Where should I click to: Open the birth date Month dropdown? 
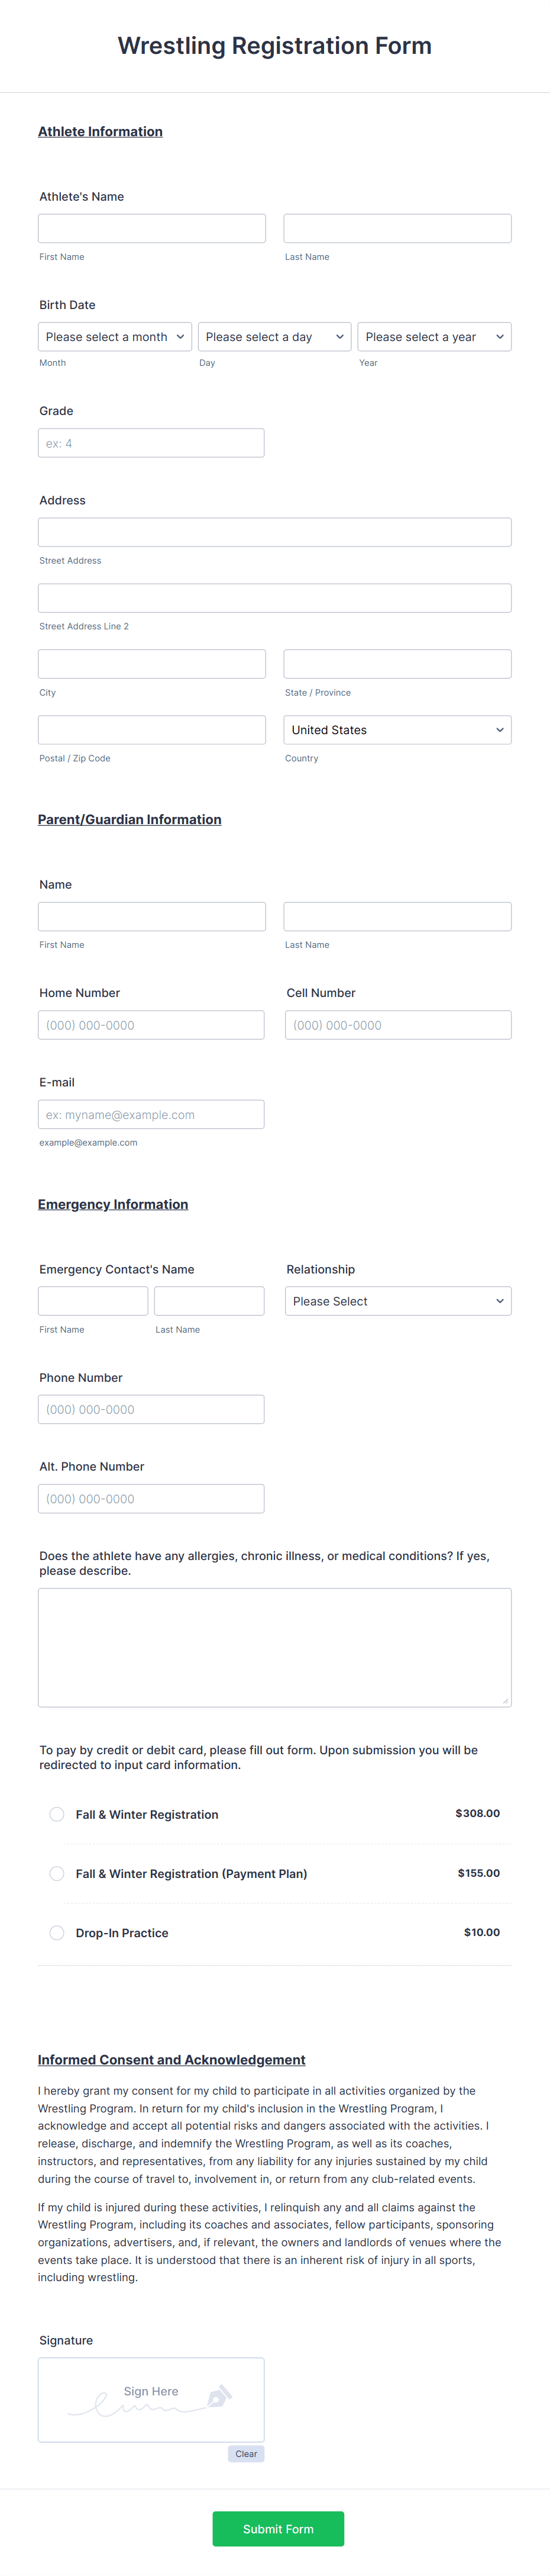point(114,337)
